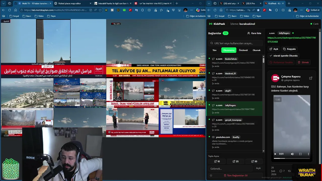Open the tweet in new window icon
Screen dimensions: 322x181
311,78
